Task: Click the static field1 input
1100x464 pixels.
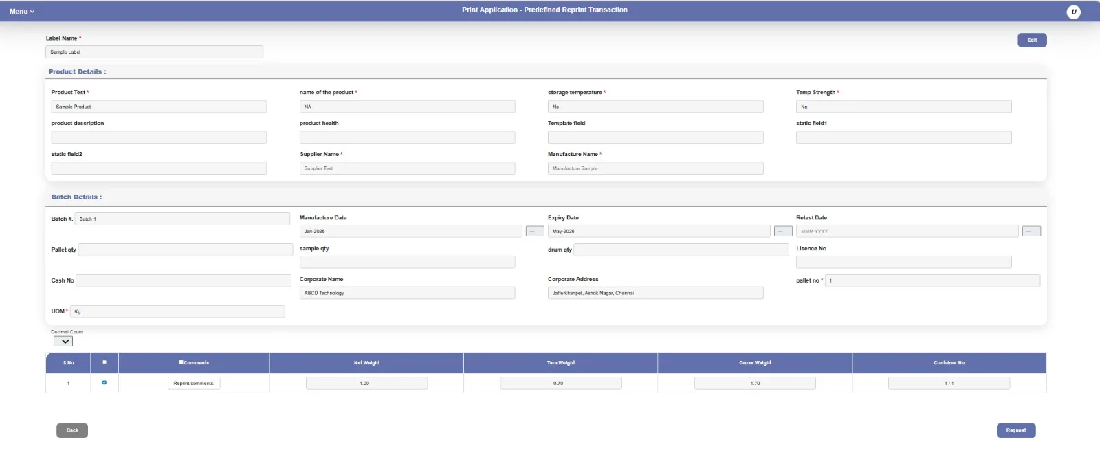Action: [x=903, y=137]
